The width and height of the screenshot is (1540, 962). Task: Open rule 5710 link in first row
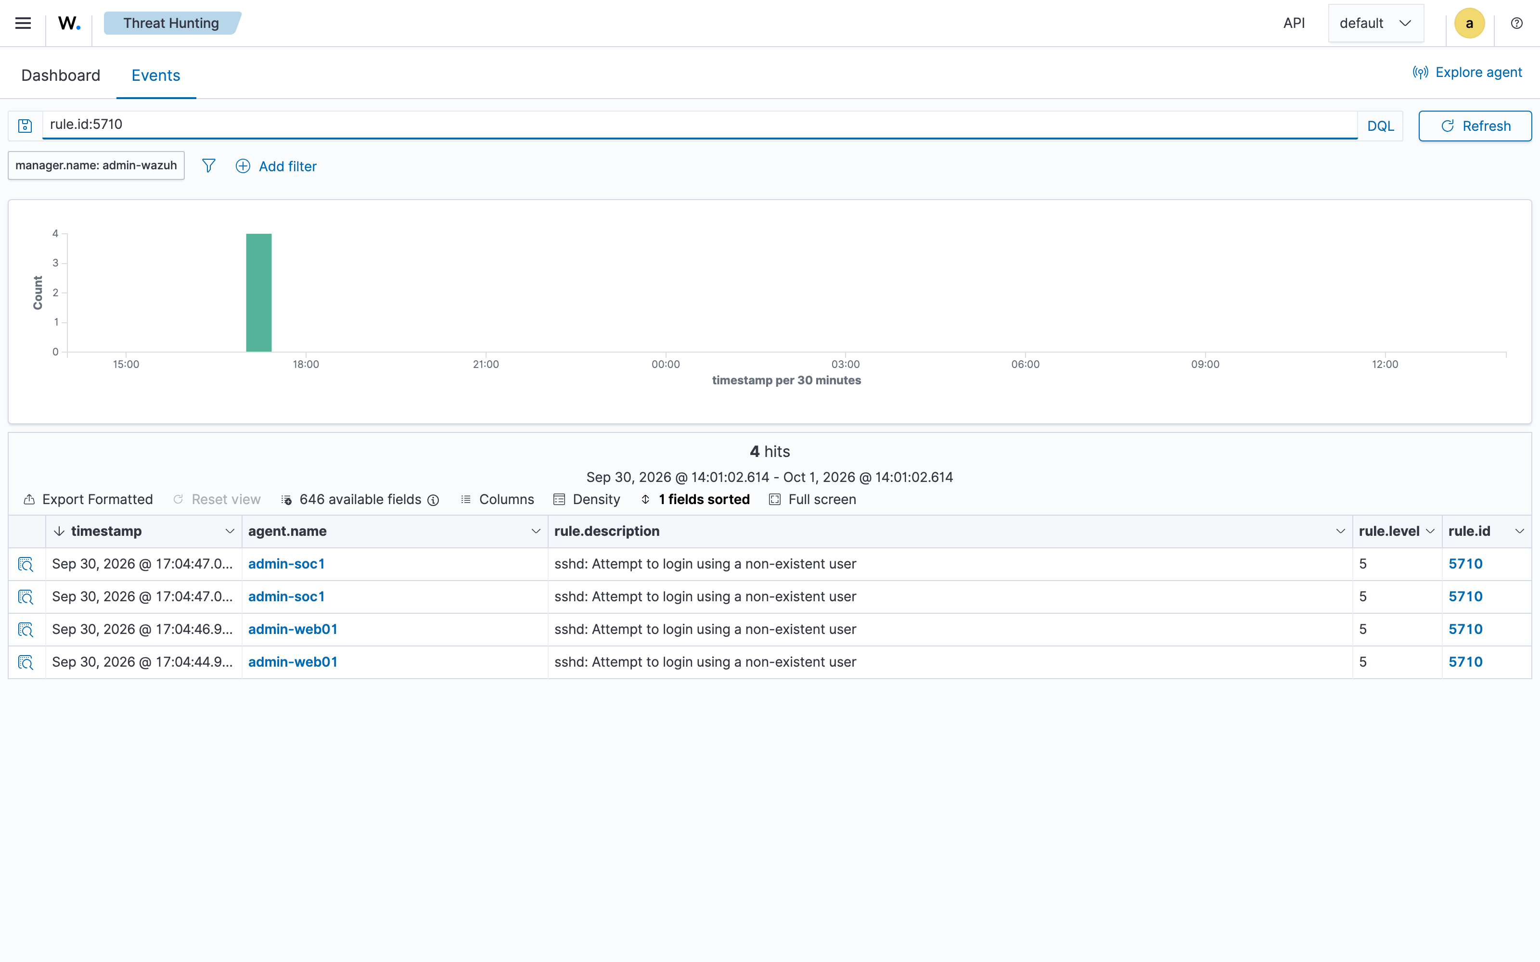1465,564
